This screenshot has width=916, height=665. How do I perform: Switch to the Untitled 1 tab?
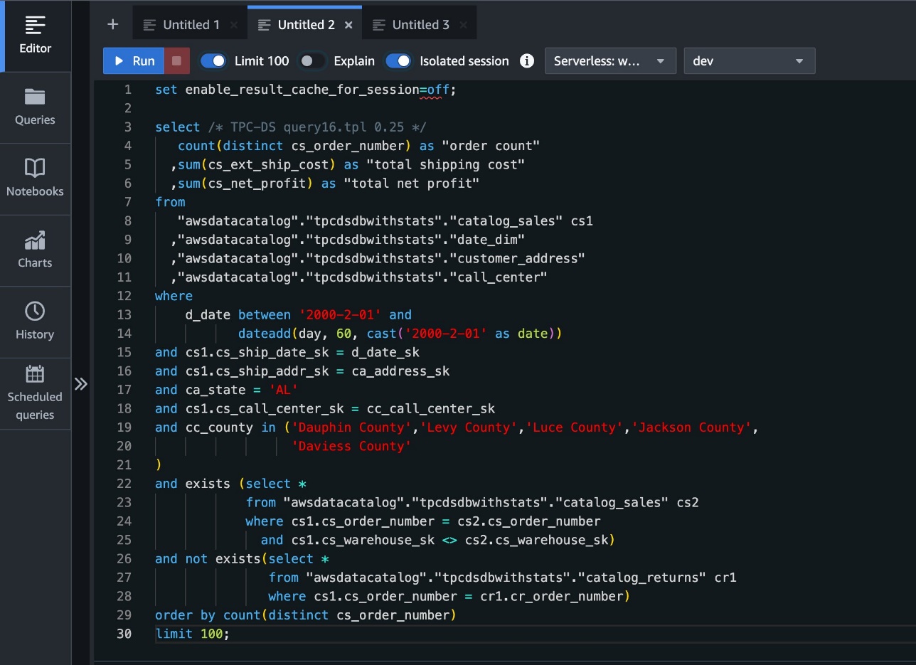[191, 25]
